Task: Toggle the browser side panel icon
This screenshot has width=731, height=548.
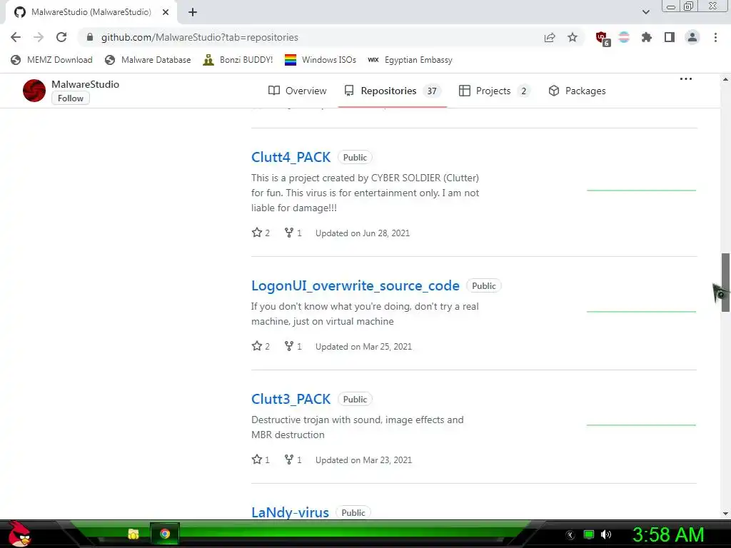Action: 670,37
